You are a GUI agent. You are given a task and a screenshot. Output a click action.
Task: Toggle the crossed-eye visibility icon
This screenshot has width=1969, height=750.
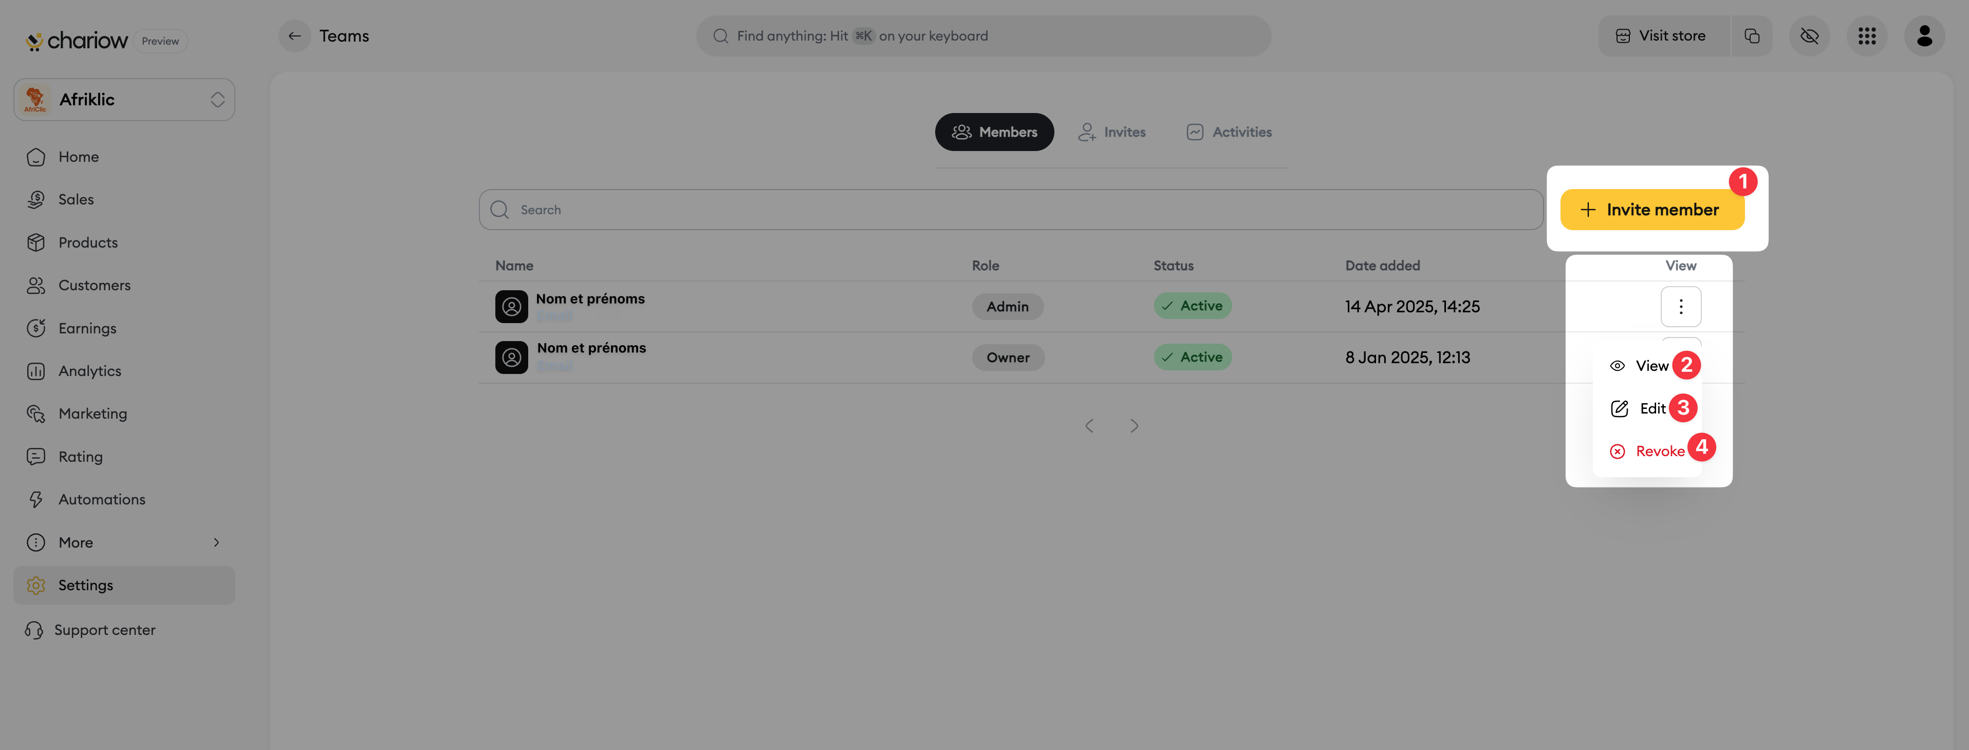coord(1809,36)
